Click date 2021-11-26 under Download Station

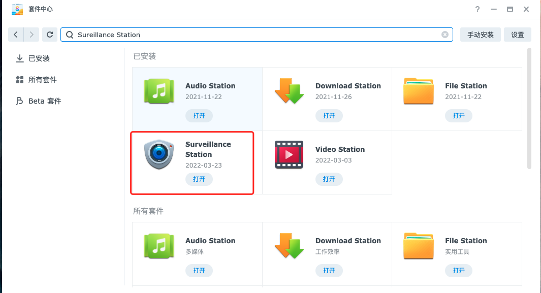tap(333, 97)
